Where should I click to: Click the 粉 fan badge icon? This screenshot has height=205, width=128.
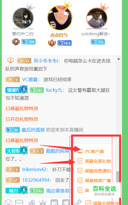(54, 202)
